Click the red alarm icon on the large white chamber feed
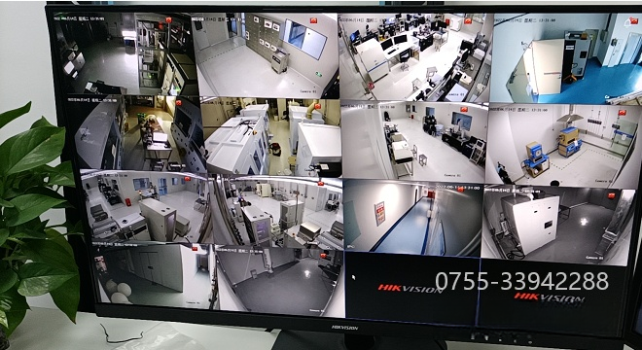 (612, 195)
